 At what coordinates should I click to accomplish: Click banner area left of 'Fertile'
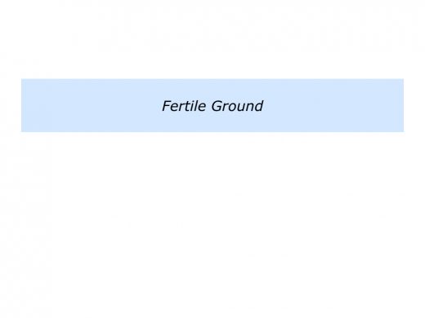pos(92,105)
